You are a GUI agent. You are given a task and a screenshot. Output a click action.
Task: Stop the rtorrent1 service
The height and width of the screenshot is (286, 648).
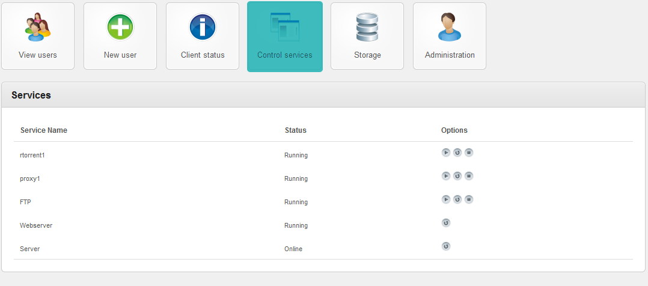click(x=469, y=153)
